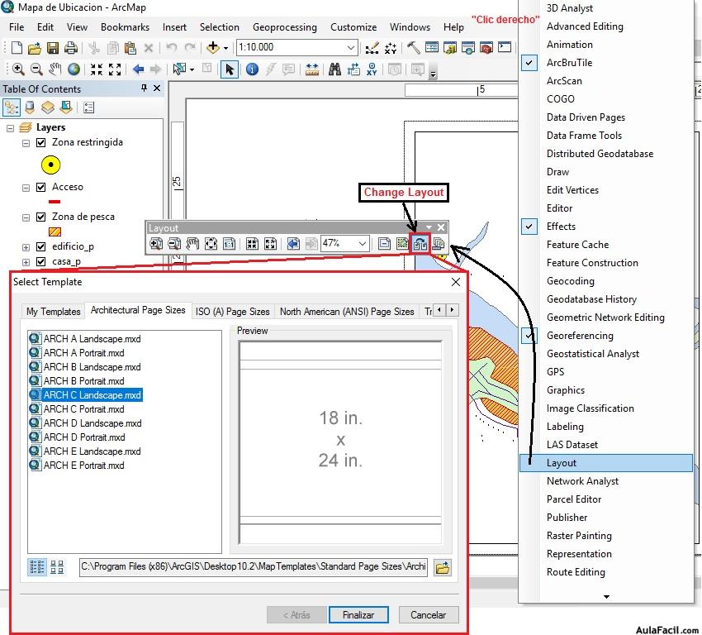Viewport: 702px width, 635px height.
Task: Toggle the Acceso layer visibility checkbox
Action: [40, 187]
